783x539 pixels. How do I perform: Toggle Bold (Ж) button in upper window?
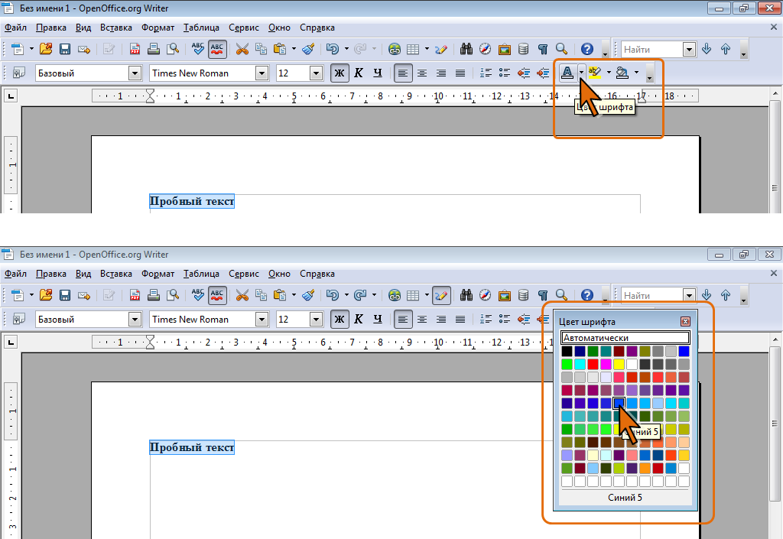coord(340,73)
